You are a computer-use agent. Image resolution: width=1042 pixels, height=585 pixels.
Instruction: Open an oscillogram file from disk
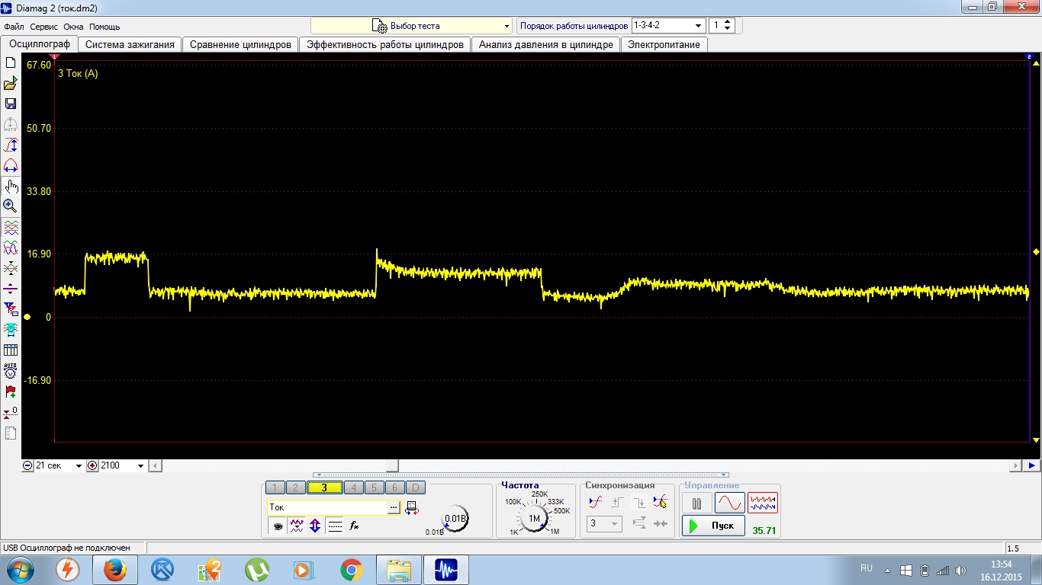click(x=11, y=83)
